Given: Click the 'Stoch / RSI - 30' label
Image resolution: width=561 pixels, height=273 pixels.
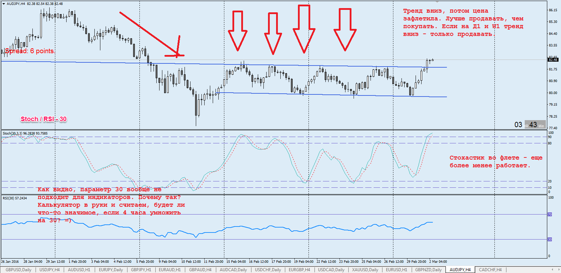Looking at the screenshot, I should click(44, 119).
